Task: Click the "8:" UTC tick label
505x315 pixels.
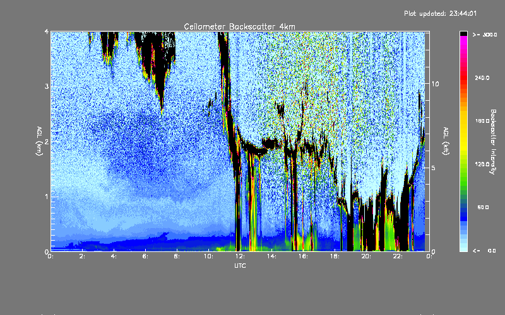Action: pyautogui.click(x=177, y=256)
